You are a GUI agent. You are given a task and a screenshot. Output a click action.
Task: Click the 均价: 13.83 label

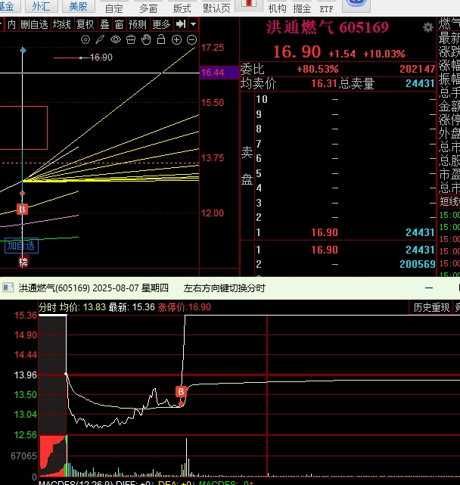pyautogui.click(x=82, y=307)
